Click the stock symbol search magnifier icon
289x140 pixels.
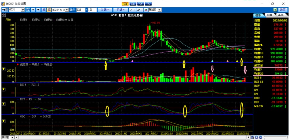(x=28, y=10)
